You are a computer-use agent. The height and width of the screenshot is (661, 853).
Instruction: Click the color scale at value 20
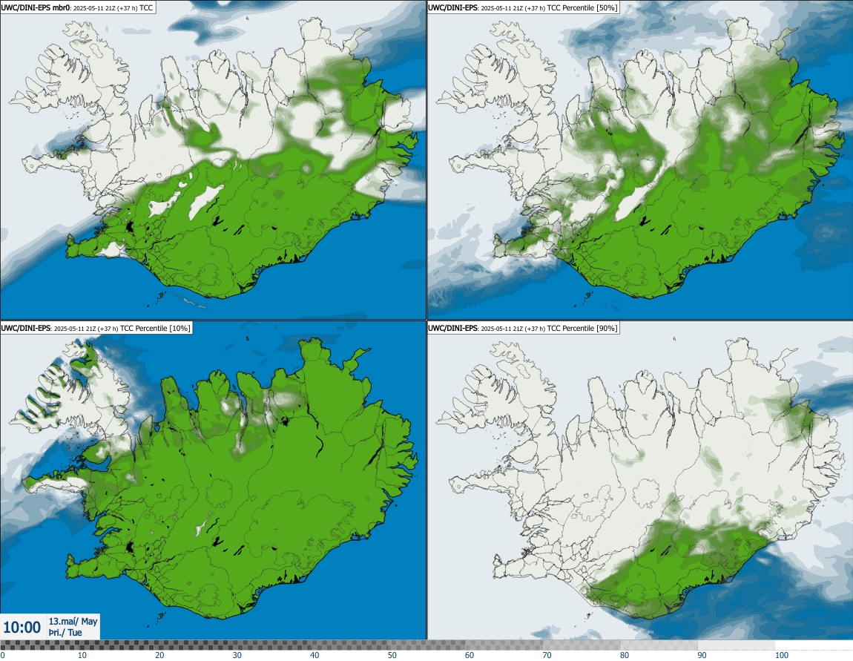tap(159, 655)
